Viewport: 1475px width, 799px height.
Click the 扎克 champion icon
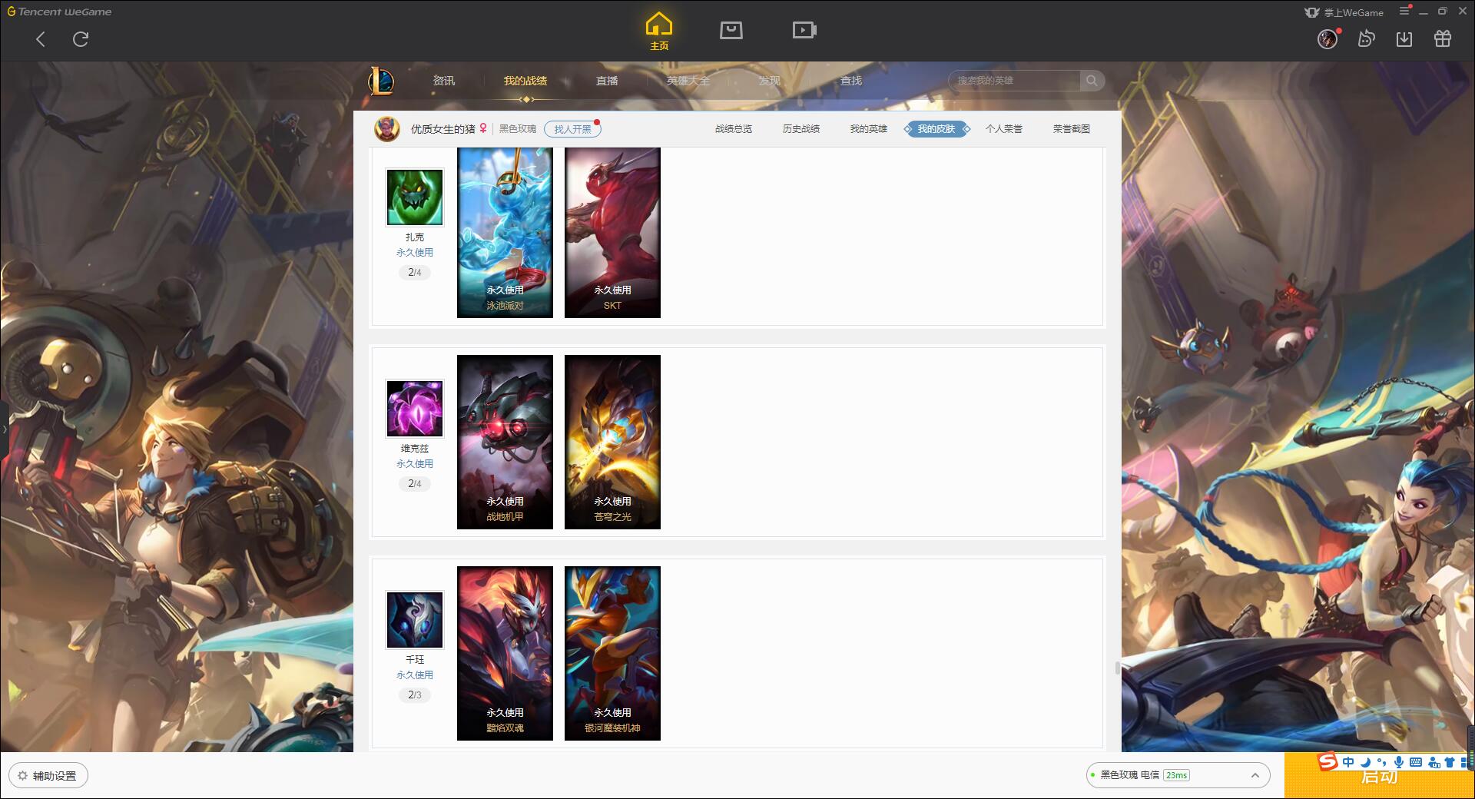pos(415,197)
